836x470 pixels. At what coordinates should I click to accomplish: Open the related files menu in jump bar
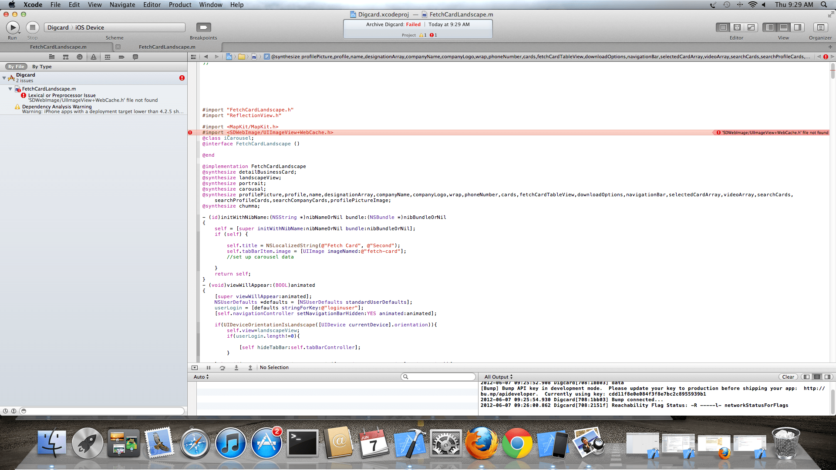(x=193, y=57)
